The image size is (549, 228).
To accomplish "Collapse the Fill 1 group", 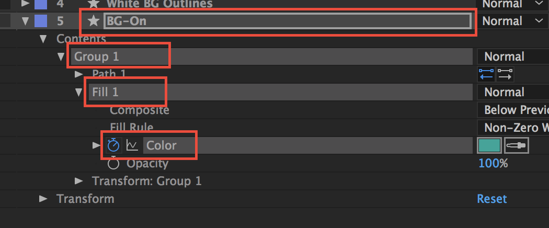I will coord(78,92).
